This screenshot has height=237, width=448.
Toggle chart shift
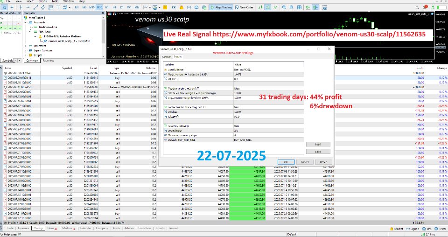point(315,7)
